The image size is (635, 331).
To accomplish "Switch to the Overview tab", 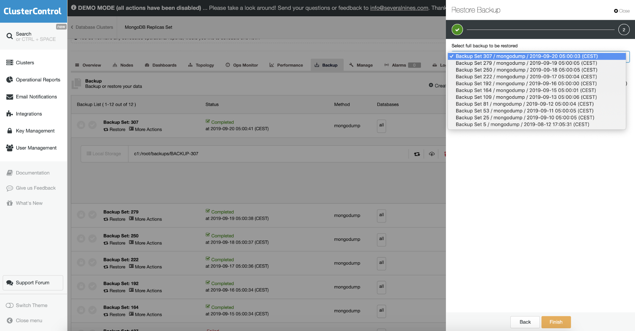I will point(88,65).
